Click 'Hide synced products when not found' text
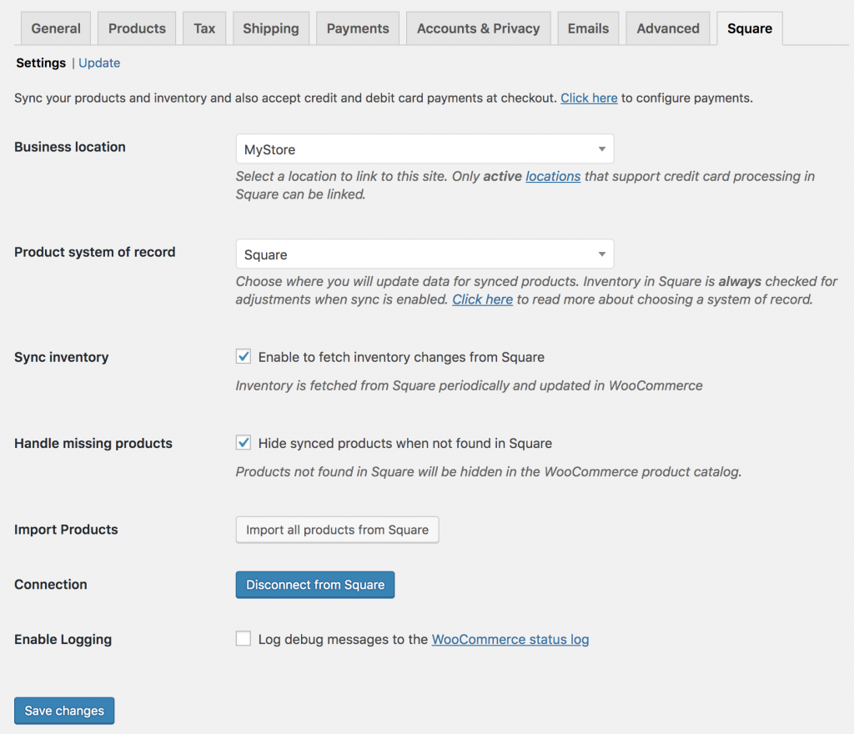The image size is (854, 734). point(405,443)
